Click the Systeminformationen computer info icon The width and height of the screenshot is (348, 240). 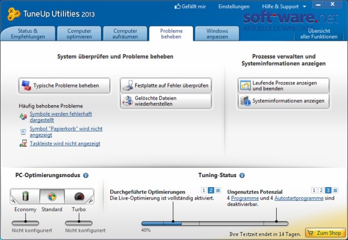(245, 101)
